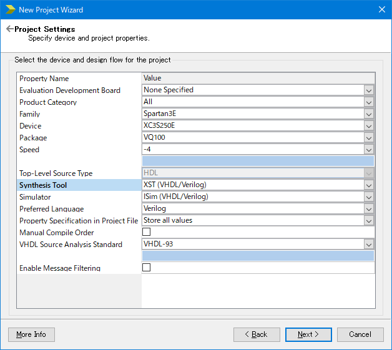392x350 pixels.
Task: Open the Speed dropdown showing -4
Action: click(369, 149)
